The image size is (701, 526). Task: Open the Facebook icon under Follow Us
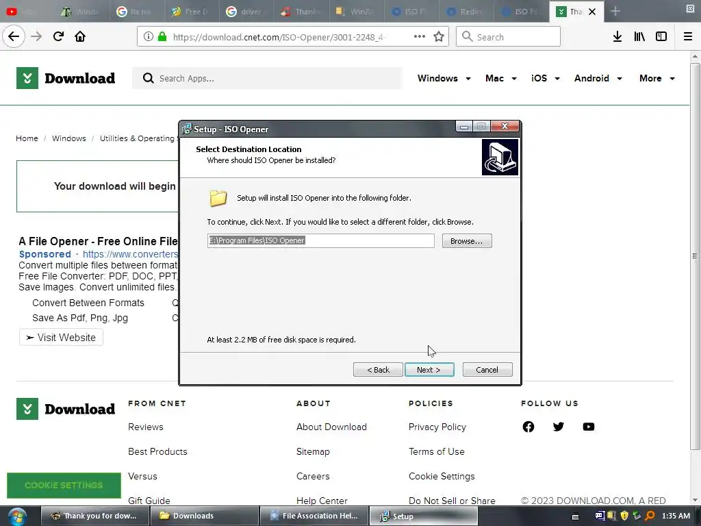pyautogui.click(x=528, y=427)
